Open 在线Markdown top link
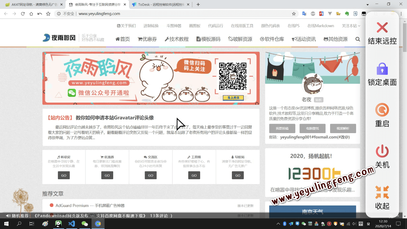 point(321,26)
